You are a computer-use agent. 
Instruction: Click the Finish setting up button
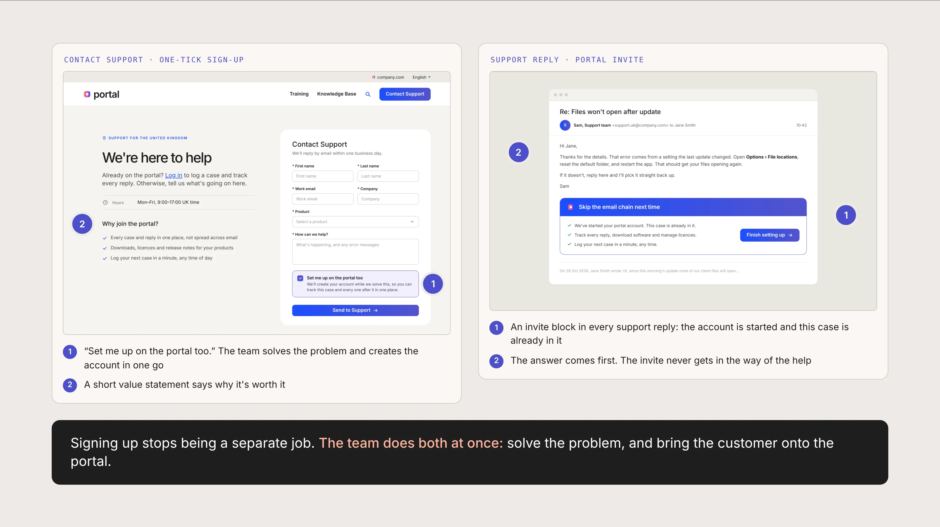769,235
